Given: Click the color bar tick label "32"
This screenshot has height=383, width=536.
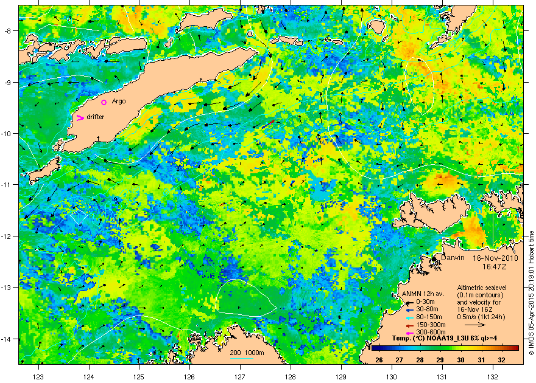Looking at the screenshot, I should [502, 360].
